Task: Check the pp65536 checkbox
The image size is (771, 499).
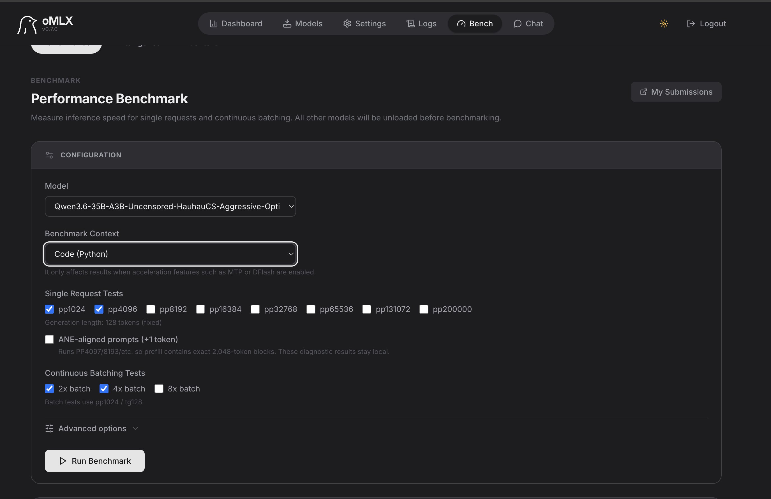Action: 311,309
